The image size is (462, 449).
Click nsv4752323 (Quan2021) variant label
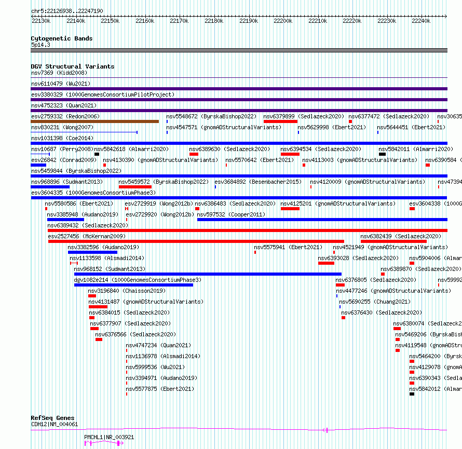click(64, 105)
